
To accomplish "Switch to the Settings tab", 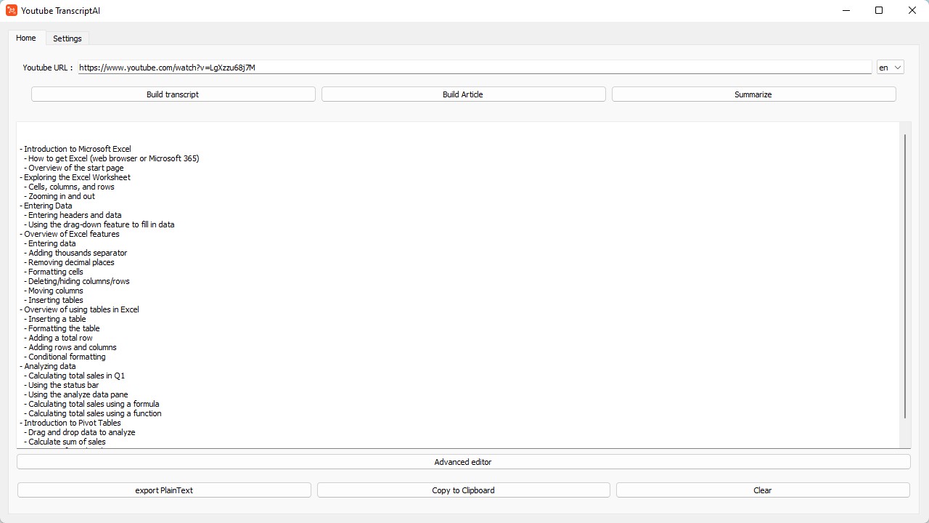I will [67, 38].
